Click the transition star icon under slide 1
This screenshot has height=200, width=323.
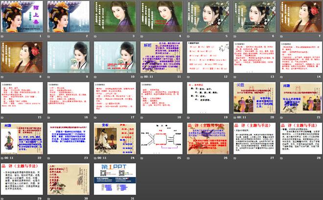3,36
